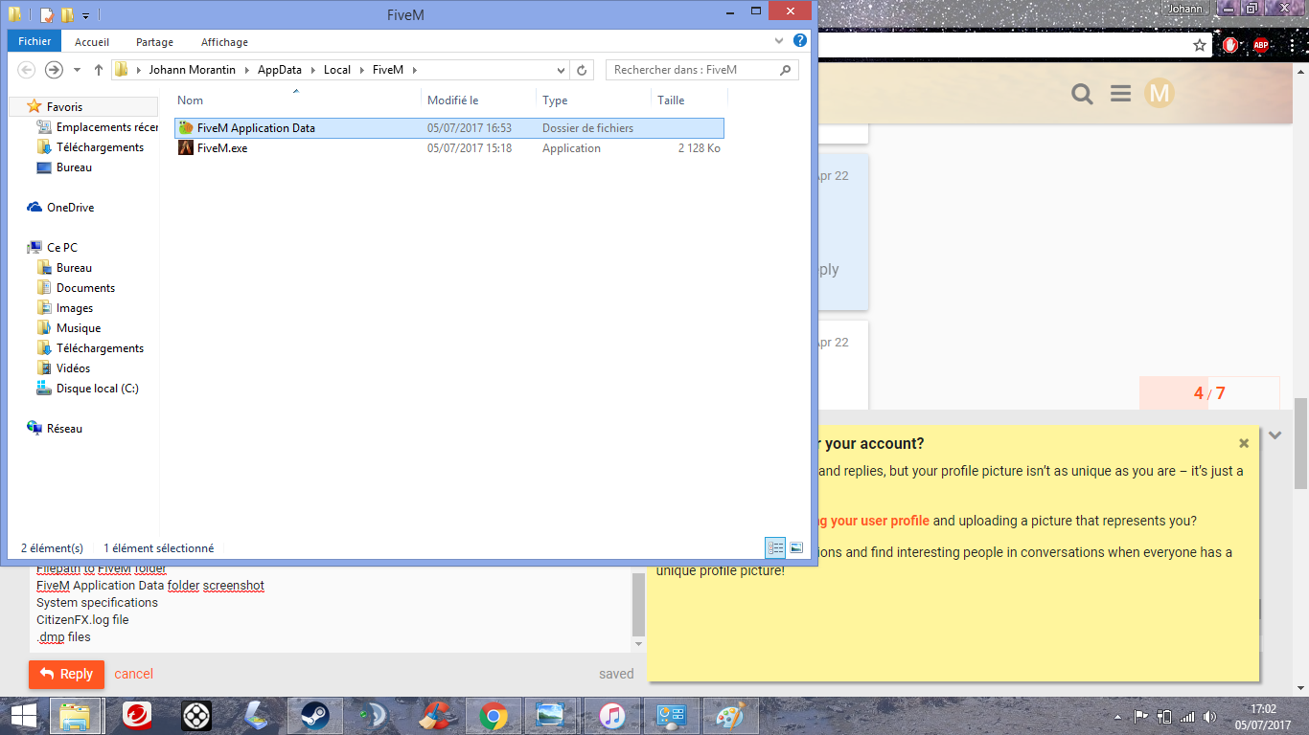
Task: Click AppData in the address path
Action: 279,70
